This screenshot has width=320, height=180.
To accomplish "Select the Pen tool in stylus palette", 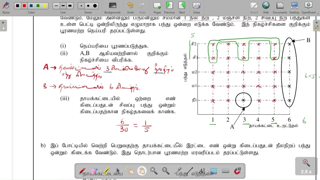I will 82,171.
